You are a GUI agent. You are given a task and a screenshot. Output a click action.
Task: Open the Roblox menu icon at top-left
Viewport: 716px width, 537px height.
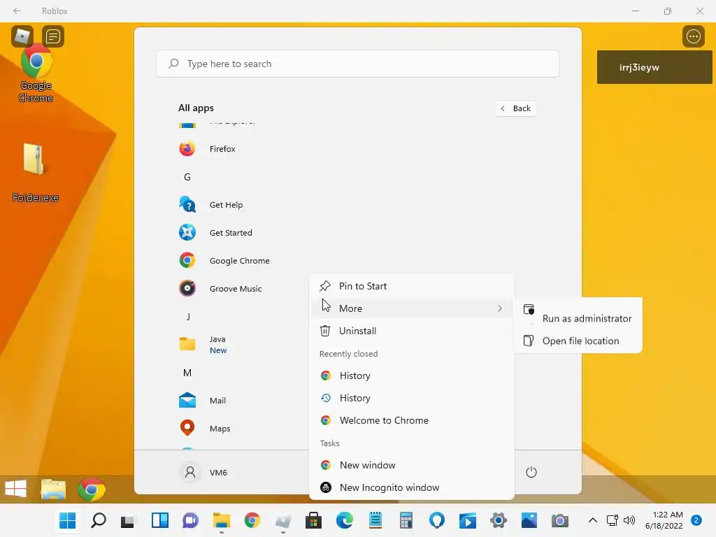(22, 36)
